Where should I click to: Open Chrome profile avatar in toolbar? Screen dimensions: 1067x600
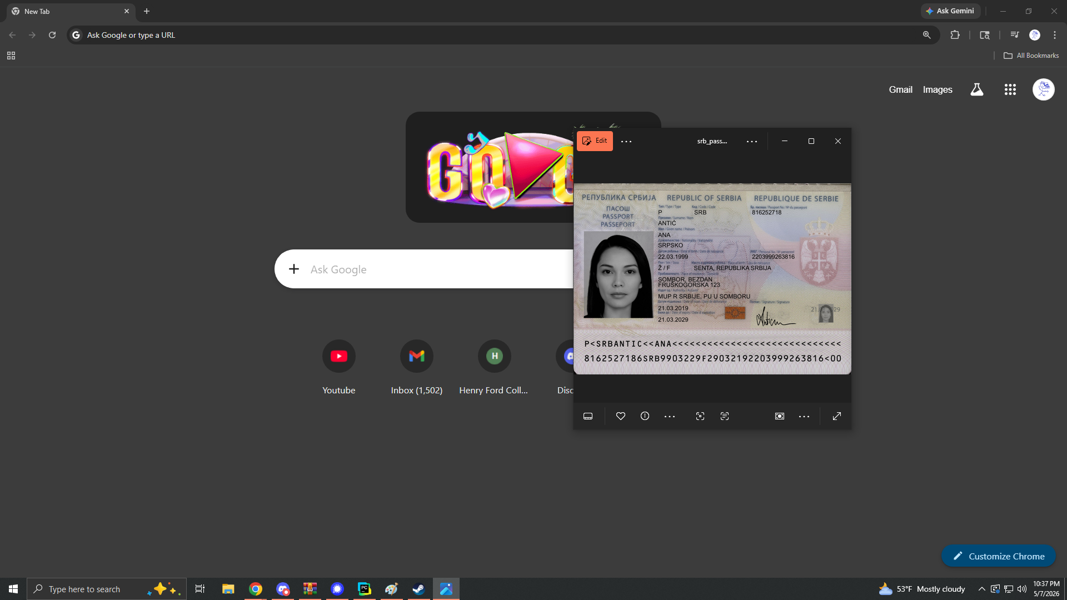click(1035, 35)
